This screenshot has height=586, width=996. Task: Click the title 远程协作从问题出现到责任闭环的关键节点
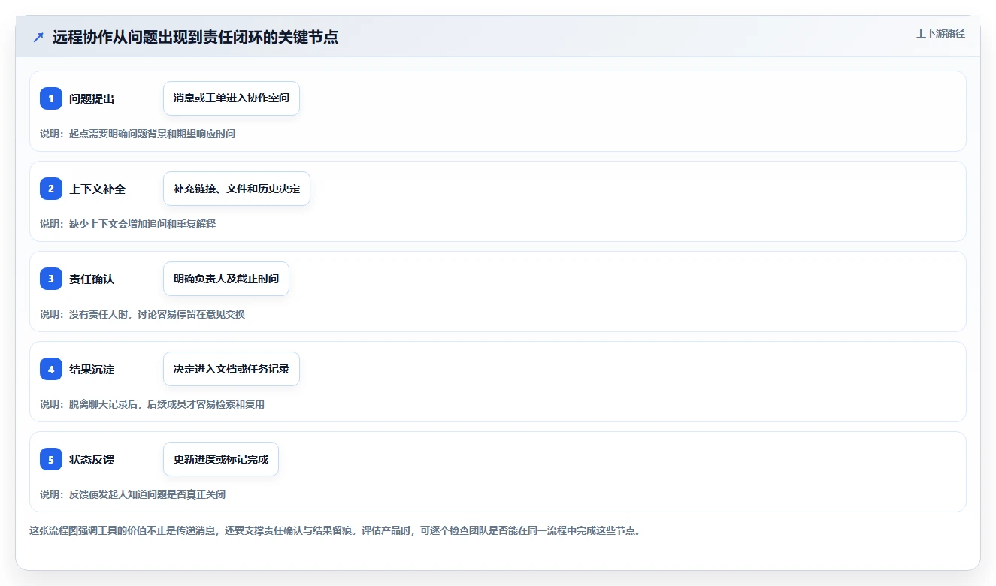tap(195, 38)
